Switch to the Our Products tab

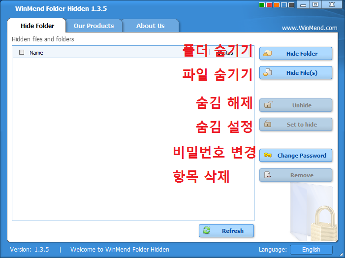pos(94,26)
